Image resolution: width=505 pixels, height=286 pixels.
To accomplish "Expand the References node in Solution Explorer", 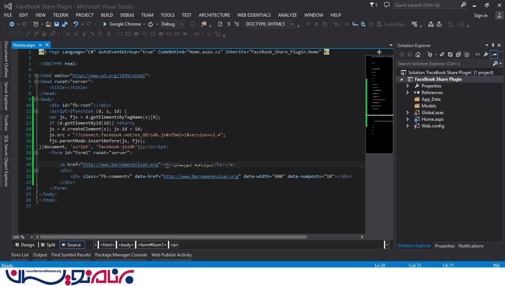I will click(408, 93).
